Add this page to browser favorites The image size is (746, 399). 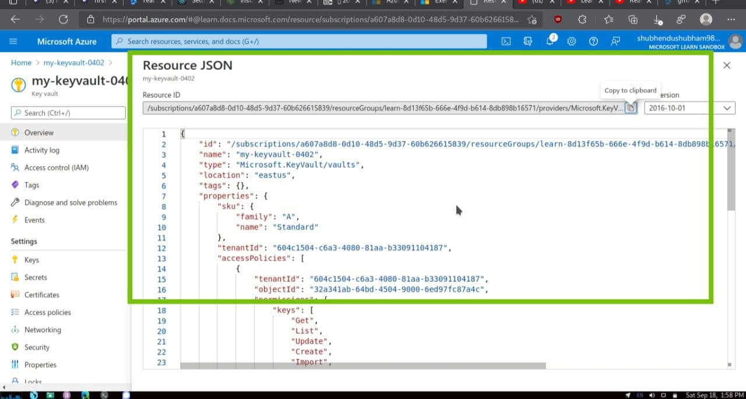point(532,19)
